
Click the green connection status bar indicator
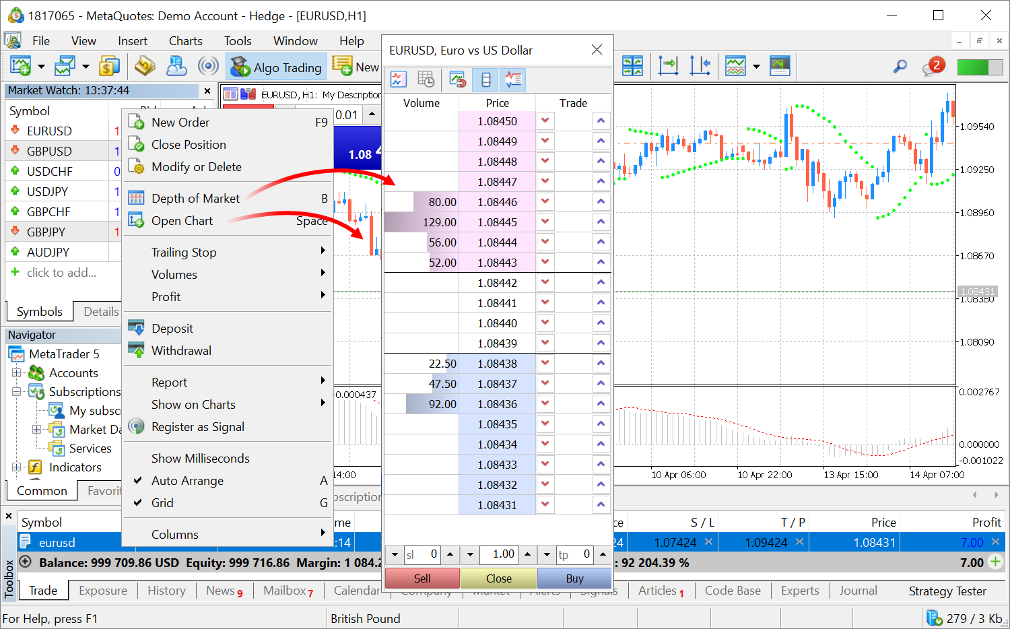(972, 67)
